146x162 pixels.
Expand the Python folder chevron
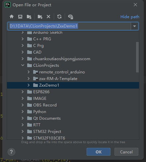coord(23,112)
